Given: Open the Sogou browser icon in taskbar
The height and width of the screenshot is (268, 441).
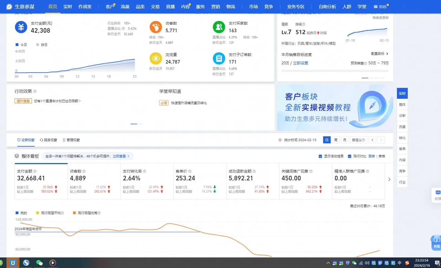Looking at the screenshot, I should 26,263.
